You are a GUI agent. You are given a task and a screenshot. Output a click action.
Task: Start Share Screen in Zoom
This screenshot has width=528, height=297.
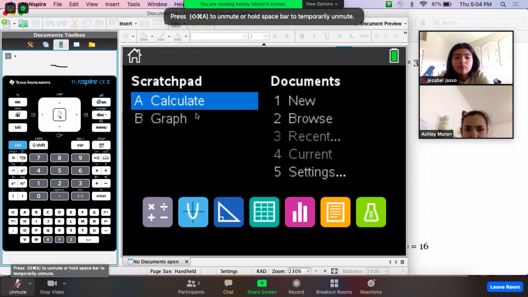click(x=262, y=287)
